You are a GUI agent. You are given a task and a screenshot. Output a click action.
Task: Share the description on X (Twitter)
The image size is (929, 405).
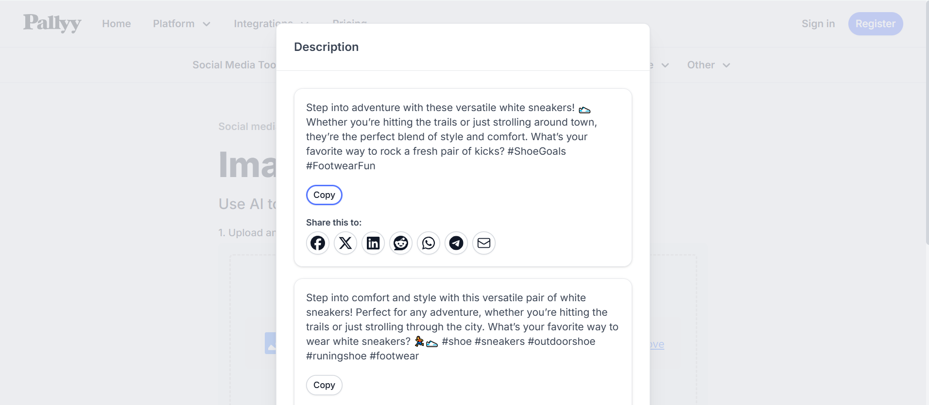coord(345,243)
